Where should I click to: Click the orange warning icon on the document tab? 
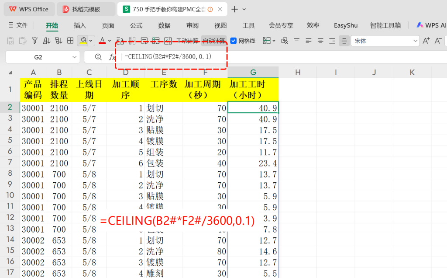pos(210,9)
